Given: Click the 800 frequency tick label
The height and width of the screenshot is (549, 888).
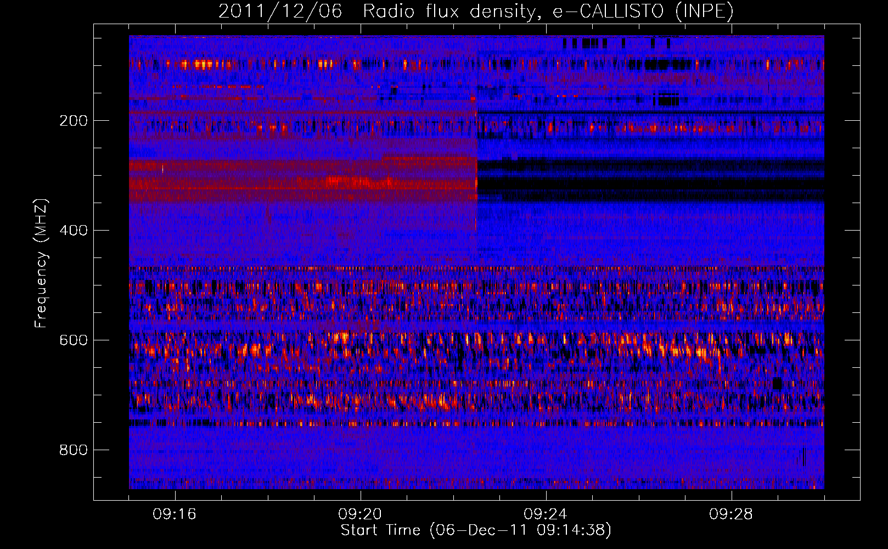Looking at the screenshot, I should pos(74,450).
